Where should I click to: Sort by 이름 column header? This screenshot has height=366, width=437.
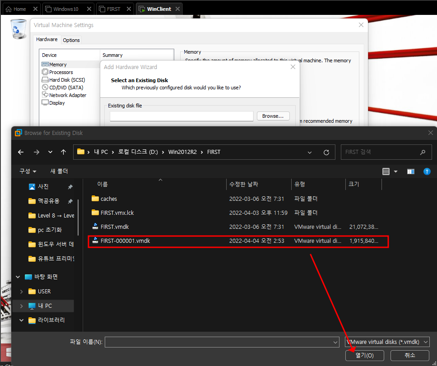click(x=102, y=184)
